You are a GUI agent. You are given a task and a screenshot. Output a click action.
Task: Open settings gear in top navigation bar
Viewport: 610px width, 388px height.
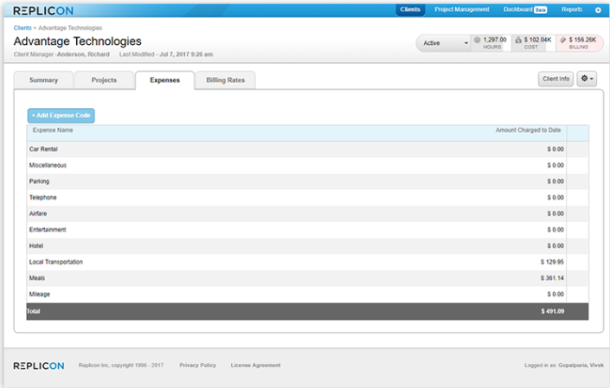(x=598, y=10)
